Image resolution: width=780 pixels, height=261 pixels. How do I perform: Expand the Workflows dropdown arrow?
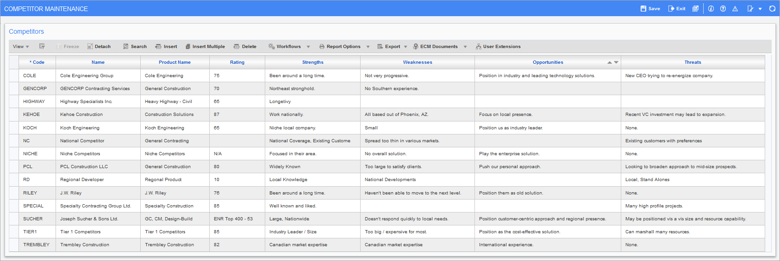pyautogui.click(x=308, y=47)
